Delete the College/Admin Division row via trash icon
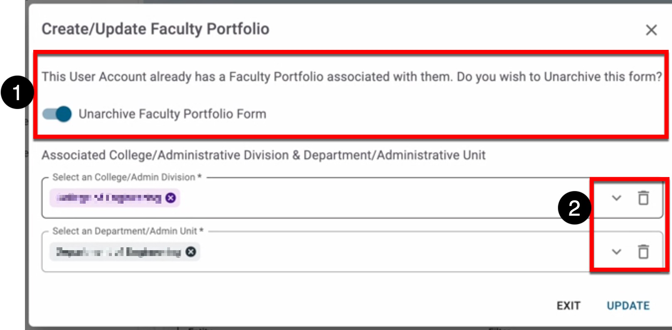The height and width of the screenshot is (330, 672). 643,198
